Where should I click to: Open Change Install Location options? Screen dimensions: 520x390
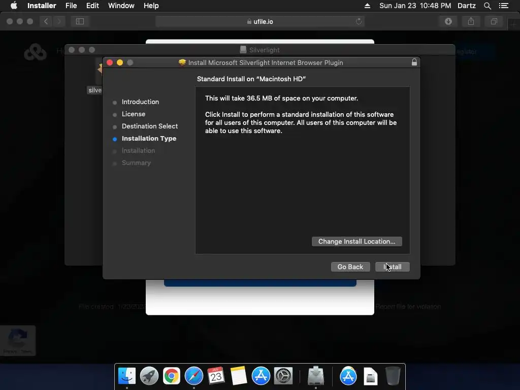[357, 241]
